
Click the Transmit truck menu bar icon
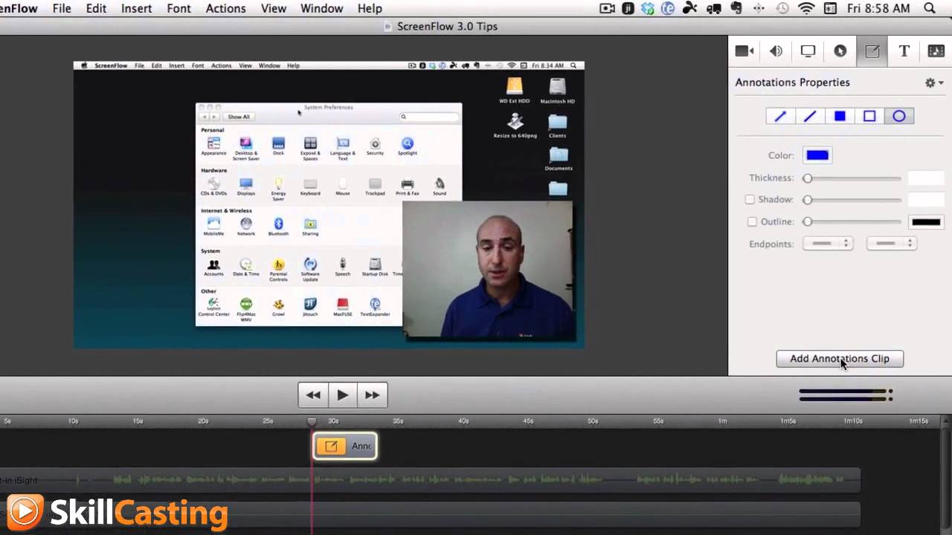[713, 8]
